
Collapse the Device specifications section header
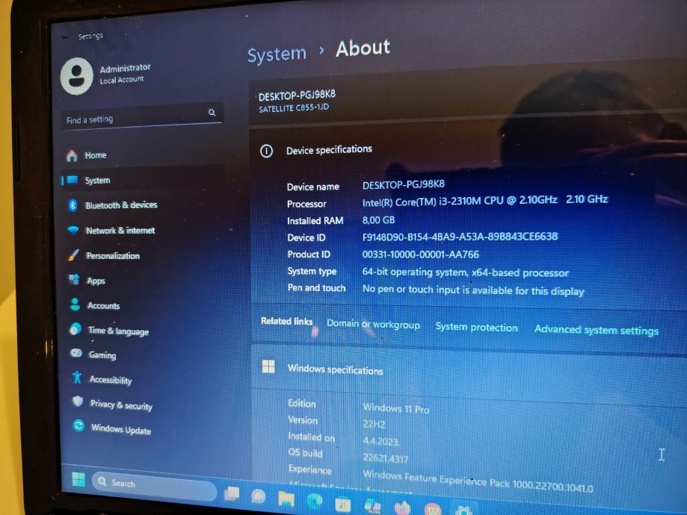click(467, 151)
